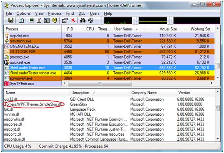Sort DLL list by Name column header
This screenshot has width=224, height=153.
click(37, 92)
